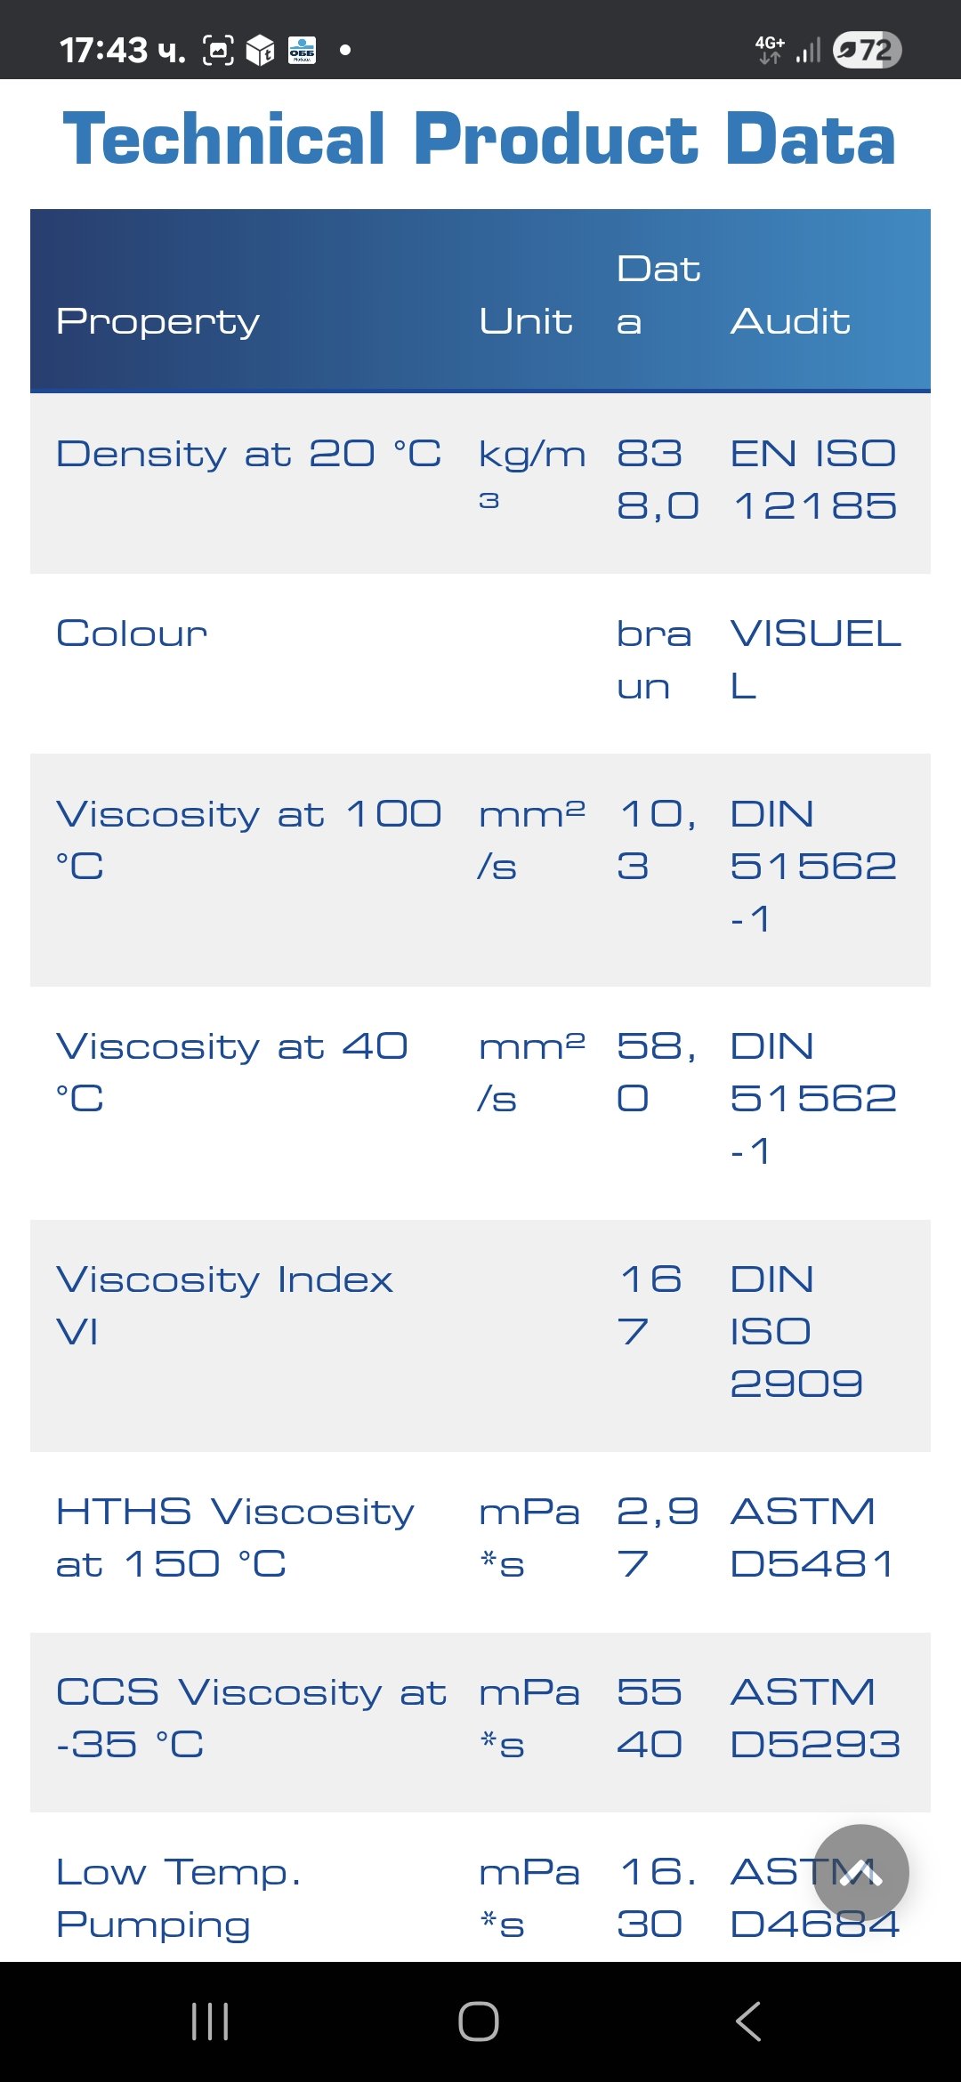Screen dimensions: 961x2082
Task: Tap the ASTM D5481 audit reference
Action: (812, 1537)
